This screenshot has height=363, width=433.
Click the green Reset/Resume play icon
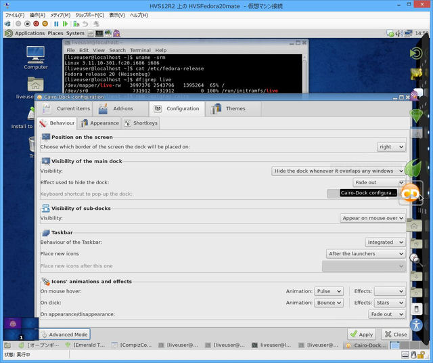point(65,24)
